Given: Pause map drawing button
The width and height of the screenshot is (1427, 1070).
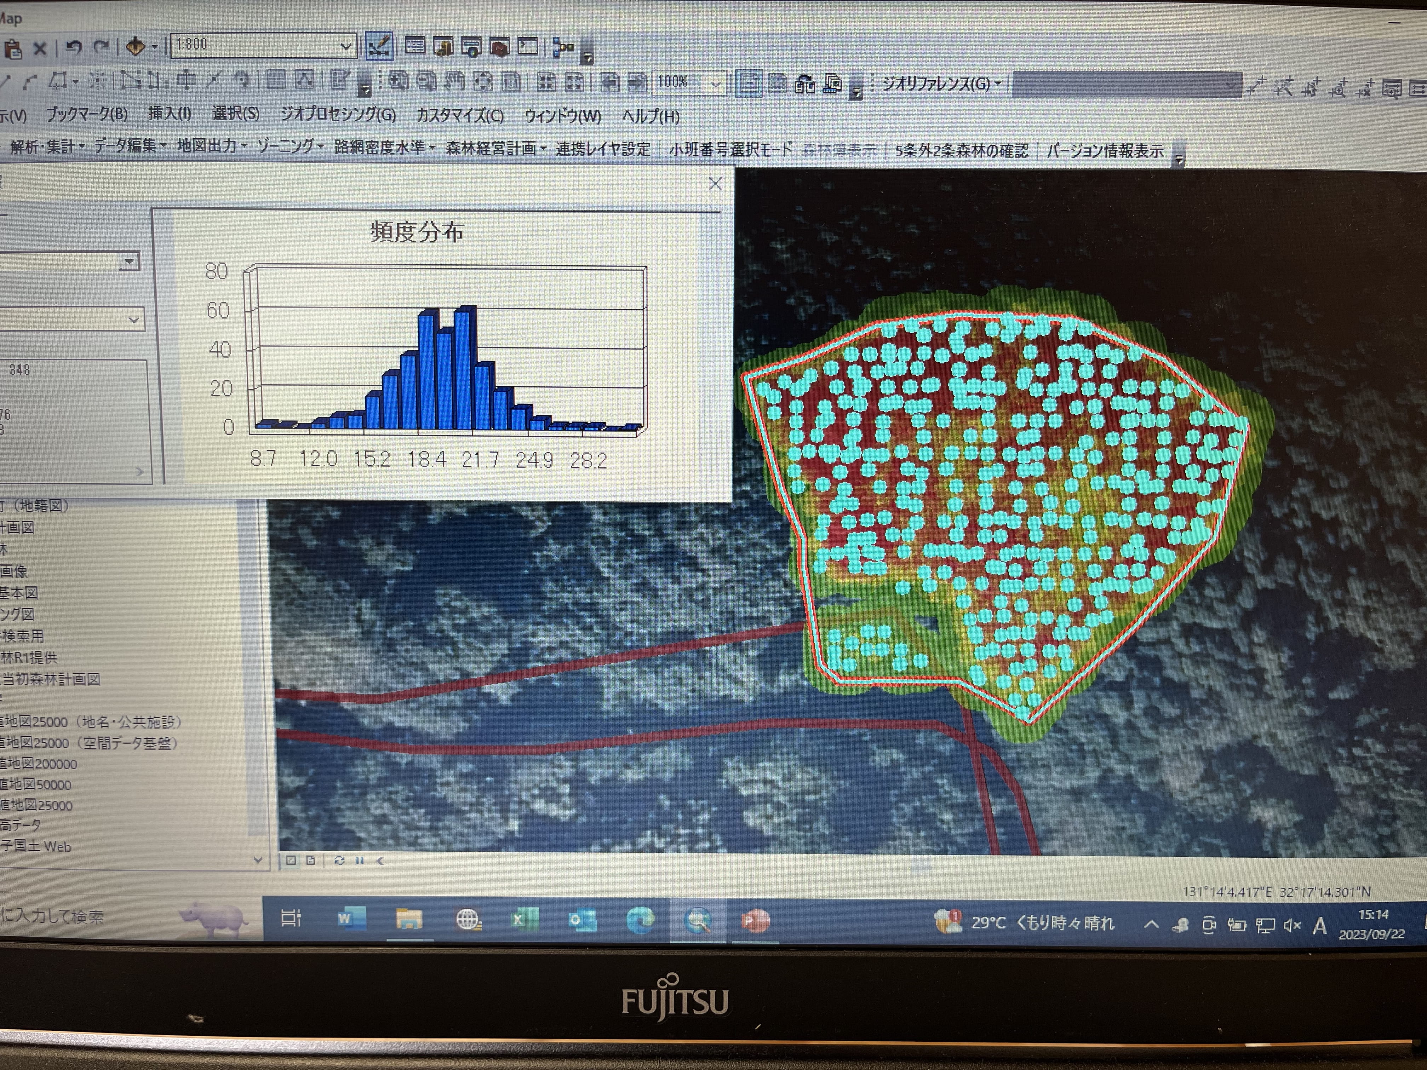Looking at the screenshot, I should click(x=360, y=861).
